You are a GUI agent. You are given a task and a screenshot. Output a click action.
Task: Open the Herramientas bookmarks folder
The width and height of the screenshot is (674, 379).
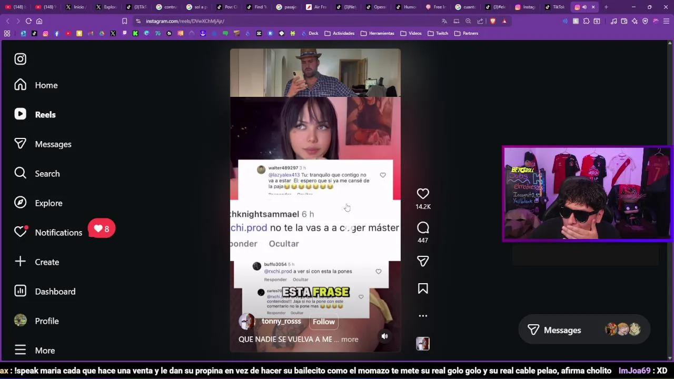click(x=378, y=33)
